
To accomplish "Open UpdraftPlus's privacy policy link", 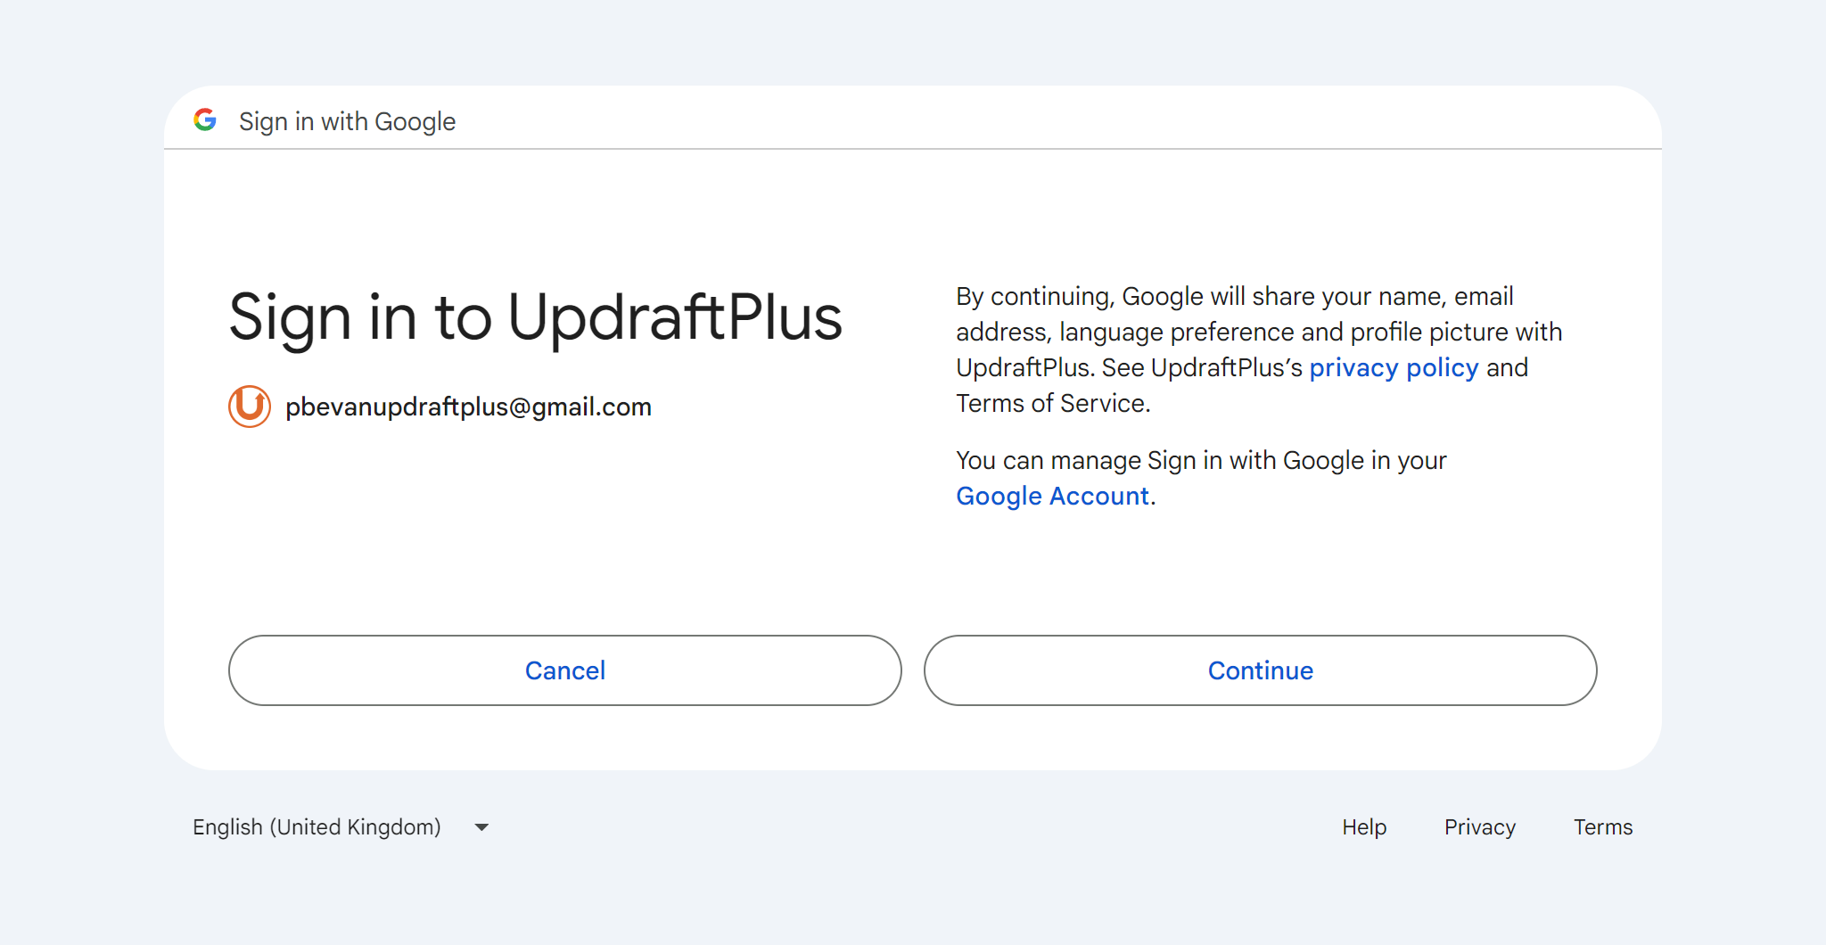I will click(1394, 367).
